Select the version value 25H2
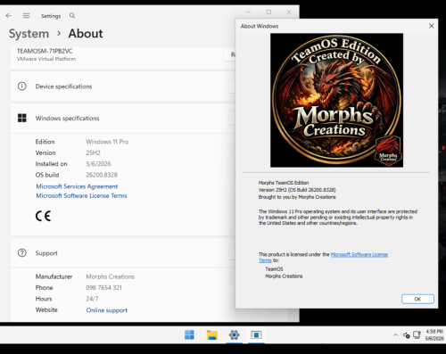 point(93,152)
